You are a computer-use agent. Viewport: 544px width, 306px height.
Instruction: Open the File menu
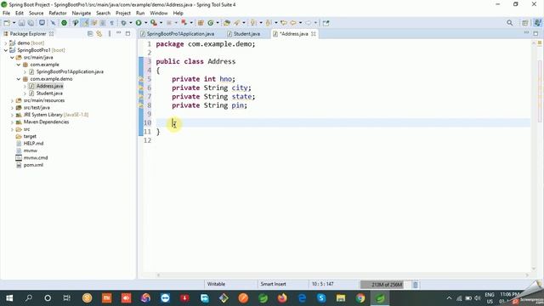pos(6,13)
